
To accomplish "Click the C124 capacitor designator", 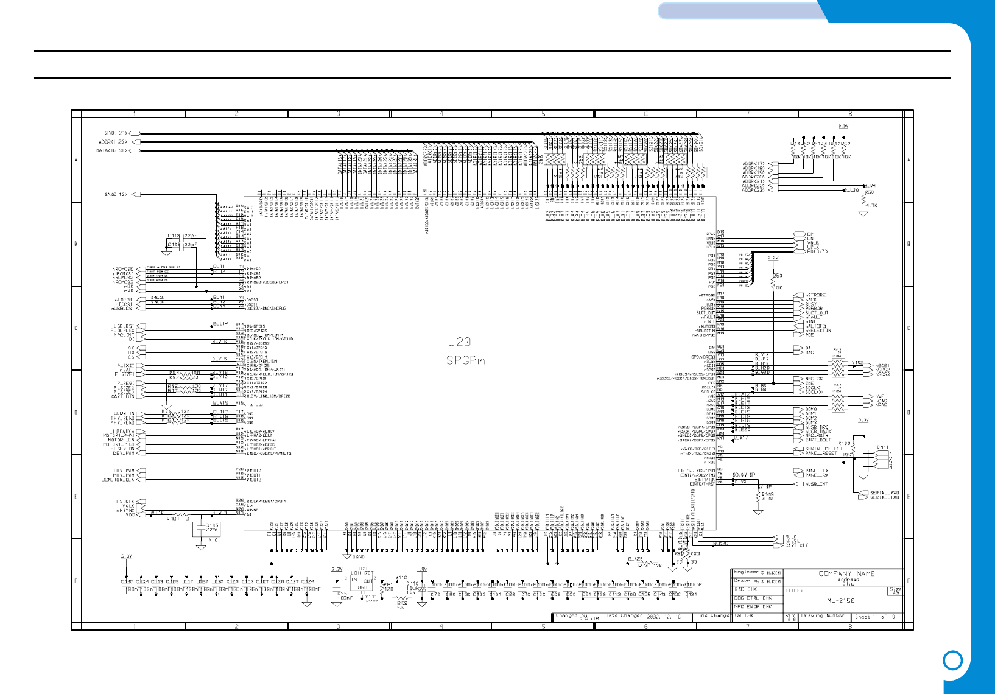I will 308,582.
